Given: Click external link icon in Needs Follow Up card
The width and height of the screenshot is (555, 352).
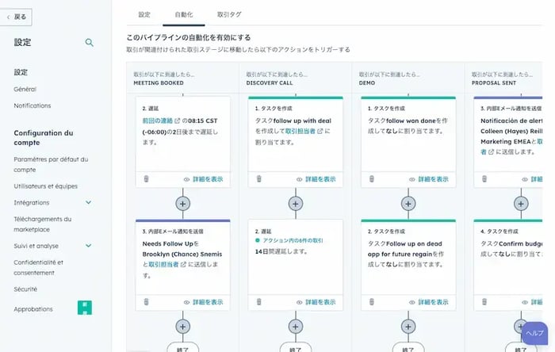Looking at the screenshot, I should pyautogui.click(x=183, y=264).
